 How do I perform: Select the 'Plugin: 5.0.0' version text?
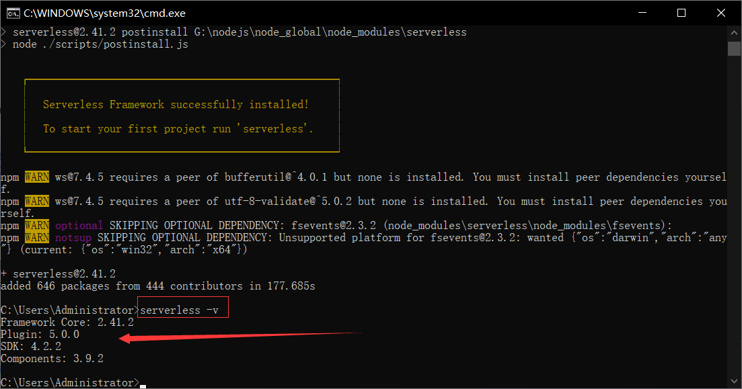40,334
